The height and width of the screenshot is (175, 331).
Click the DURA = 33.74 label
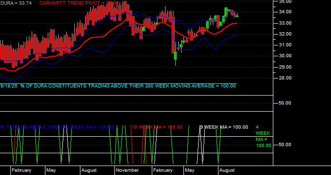click(16, 3)
